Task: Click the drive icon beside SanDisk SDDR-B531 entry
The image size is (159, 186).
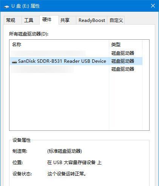Action: [x=14, y=62]
